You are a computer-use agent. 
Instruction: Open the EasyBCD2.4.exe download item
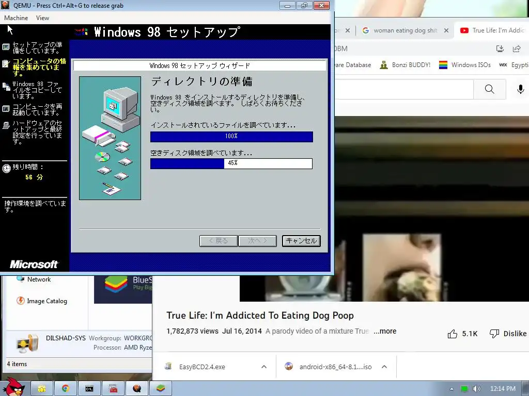coord(202,367)
